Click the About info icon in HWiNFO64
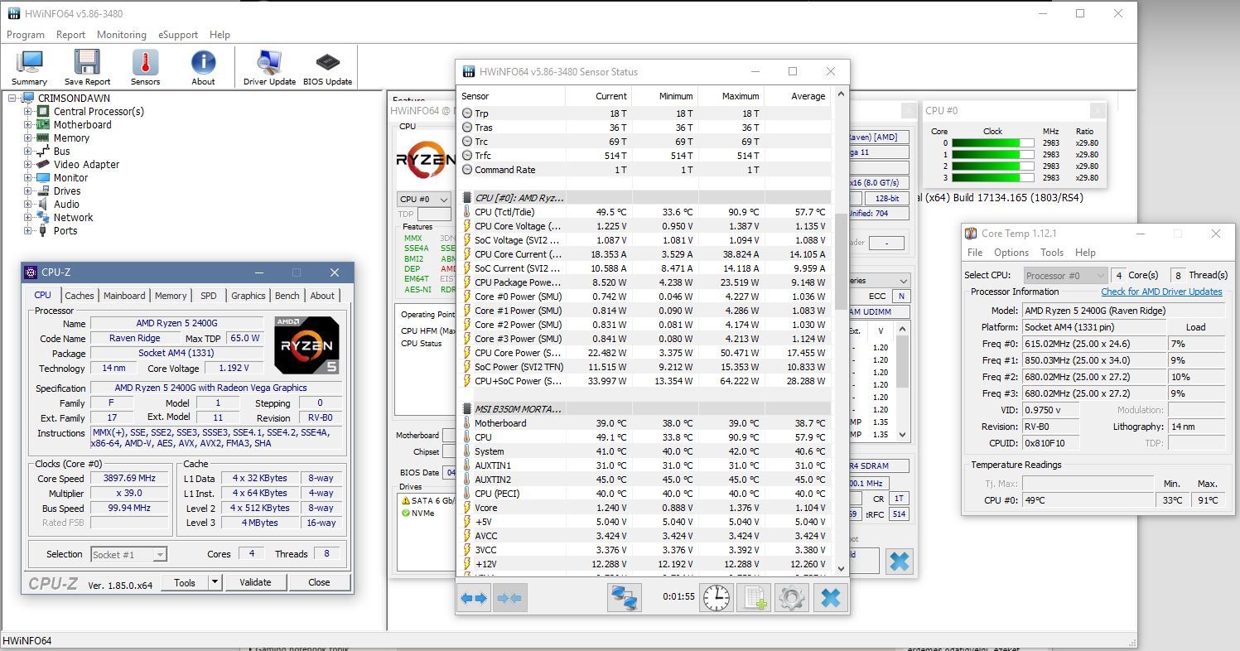 coord(203,63)
